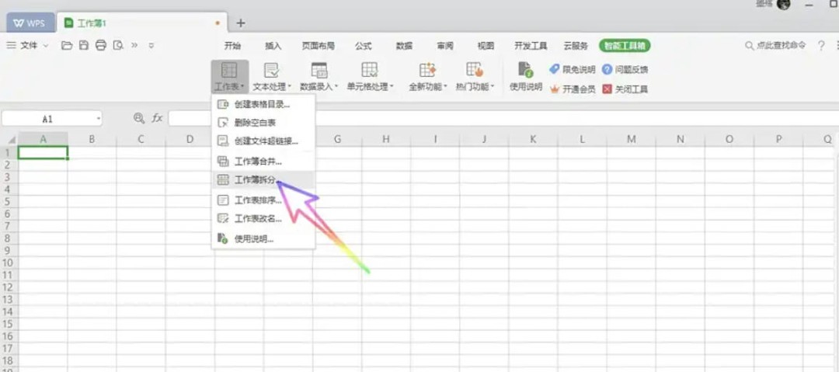Choose 使用说明 from the dropdown menu

[x=263, y=239]
